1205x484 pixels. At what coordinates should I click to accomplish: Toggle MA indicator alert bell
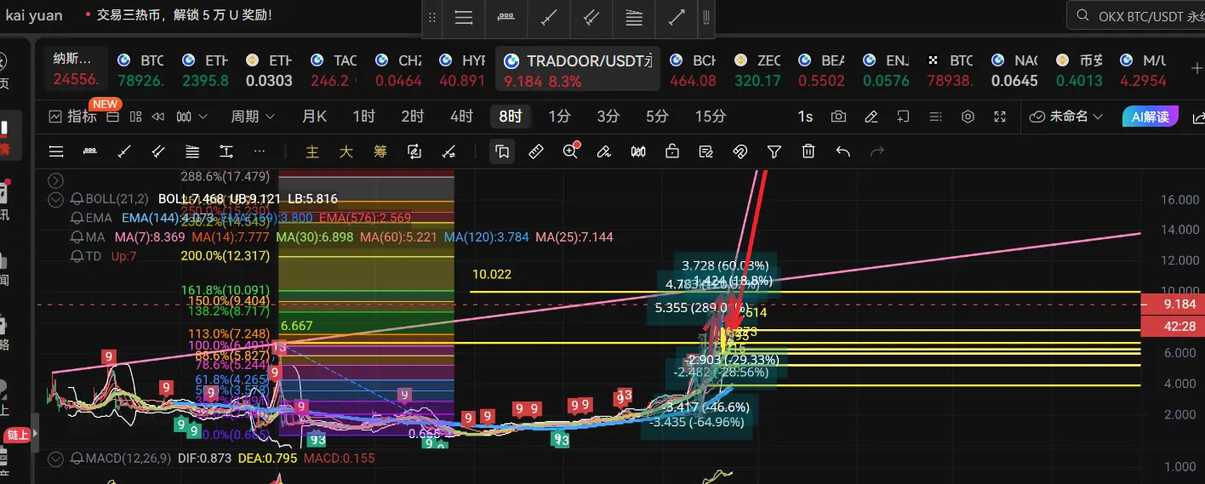(x=77, y=236)
